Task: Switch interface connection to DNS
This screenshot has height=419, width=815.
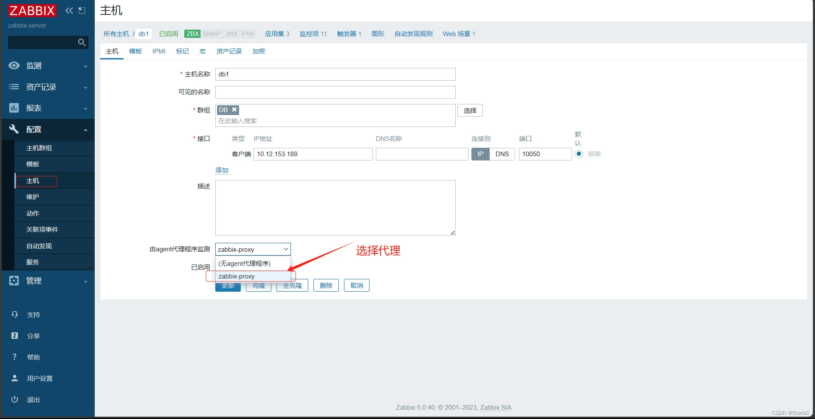Action: click(x=502, y=154)
